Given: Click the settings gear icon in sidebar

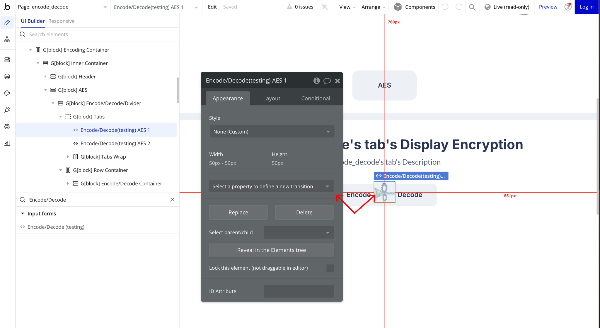Looking at the screenshot, I should 7,126.
